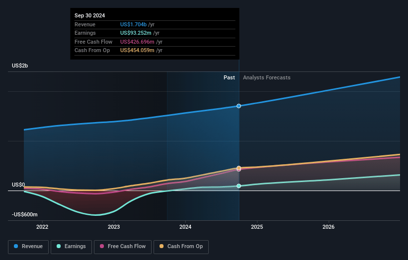Click the US$93.252m earnings value
The height and width of the screenshot is (260, 408).
coord(136,33)
